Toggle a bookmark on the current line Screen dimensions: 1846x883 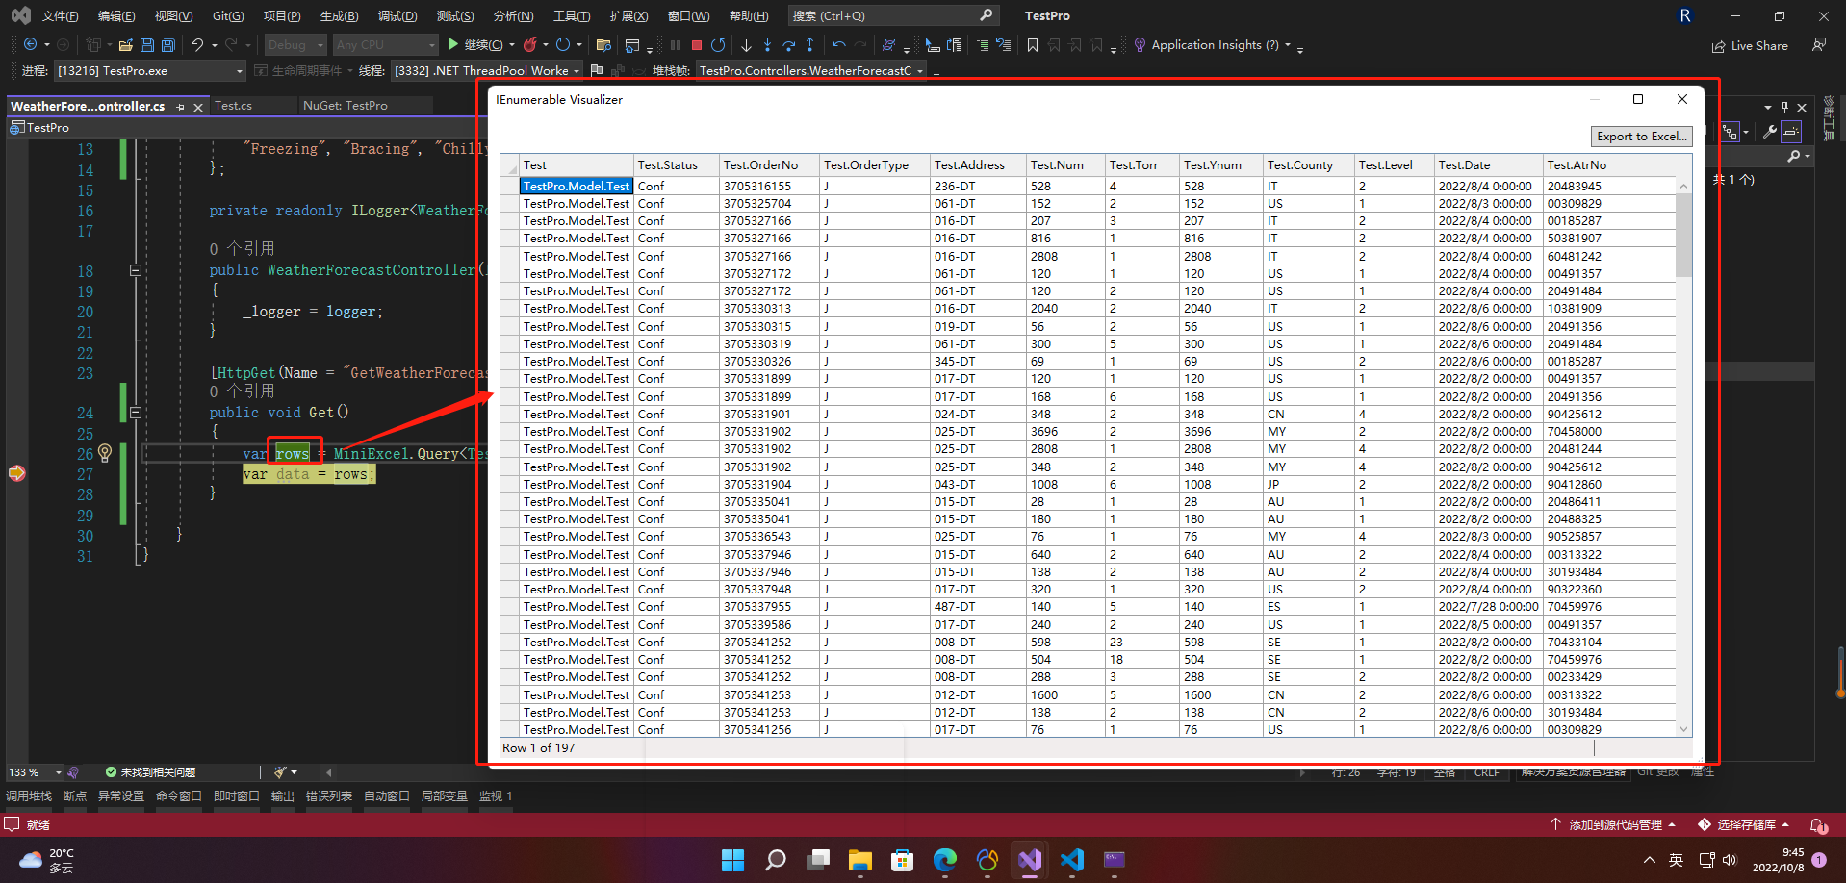coord(1033,44)
